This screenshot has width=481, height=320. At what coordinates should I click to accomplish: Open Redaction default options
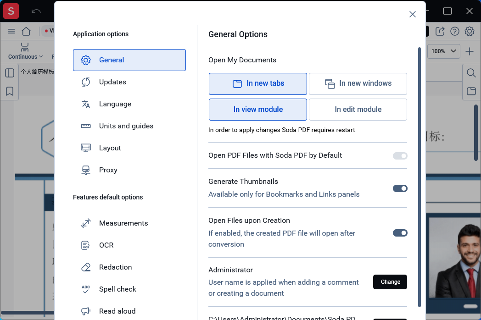[129, 267]
